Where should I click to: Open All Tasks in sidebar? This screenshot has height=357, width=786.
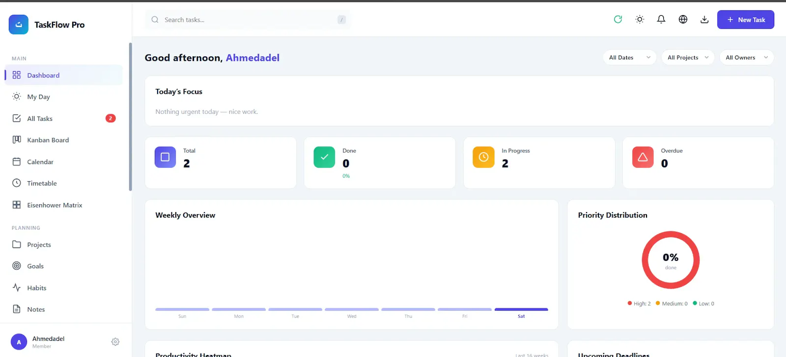(x=64, y=118)
